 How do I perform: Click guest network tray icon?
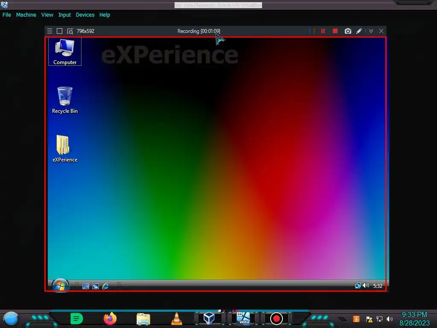click(358, 285)
